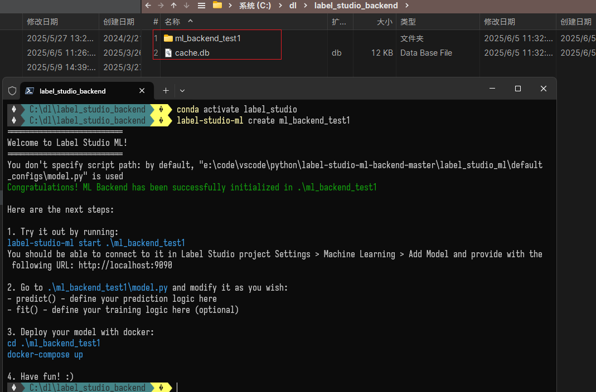Click the green Congratulations message line
The width and height of the screenshot is (596, 392).
192,187
